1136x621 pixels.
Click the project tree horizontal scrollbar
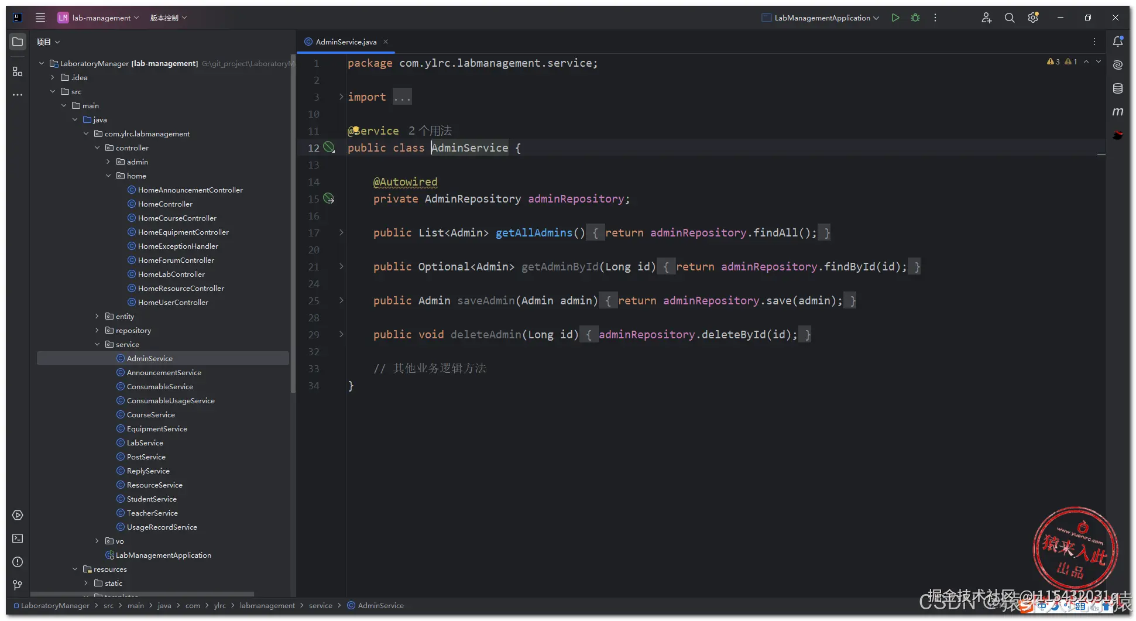(x=142, y=594)
